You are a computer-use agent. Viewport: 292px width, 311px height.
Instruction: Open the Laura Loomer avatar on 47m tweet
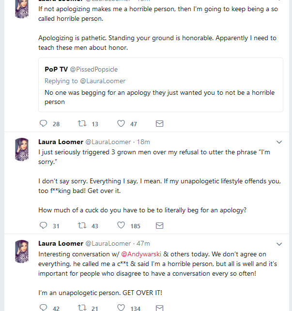pos(22,252)
